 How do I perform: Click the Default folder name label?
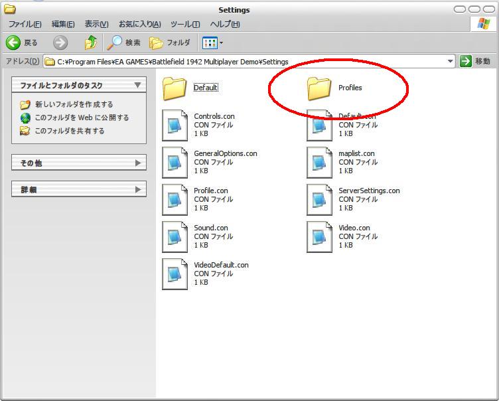[206, 88]
